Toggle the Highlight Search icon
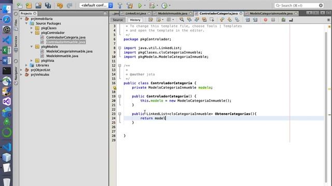332x186 pixels. [x=204, y=20]
